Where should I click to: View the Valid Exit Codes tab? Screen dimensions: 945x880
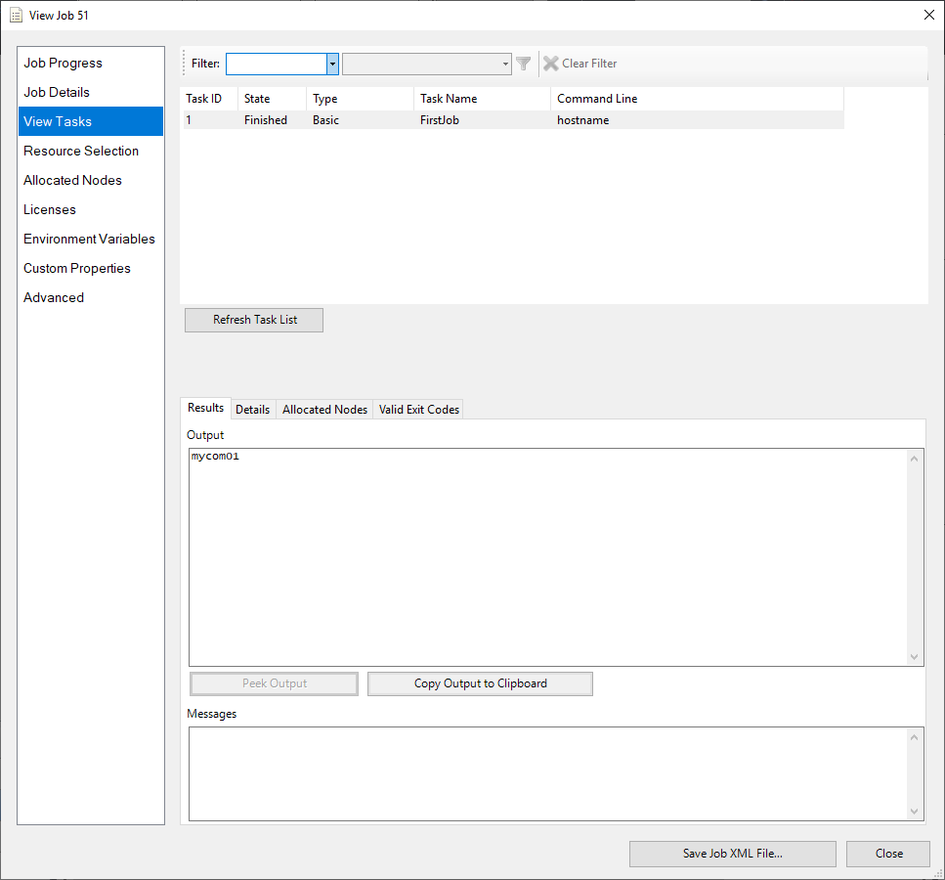418,409
